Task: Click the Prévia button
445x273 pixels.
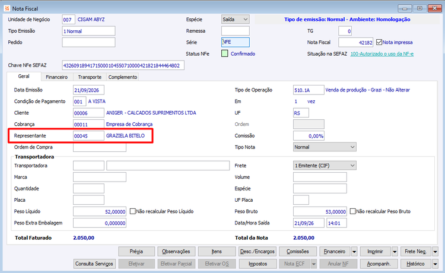Action: tap(136, 252)
